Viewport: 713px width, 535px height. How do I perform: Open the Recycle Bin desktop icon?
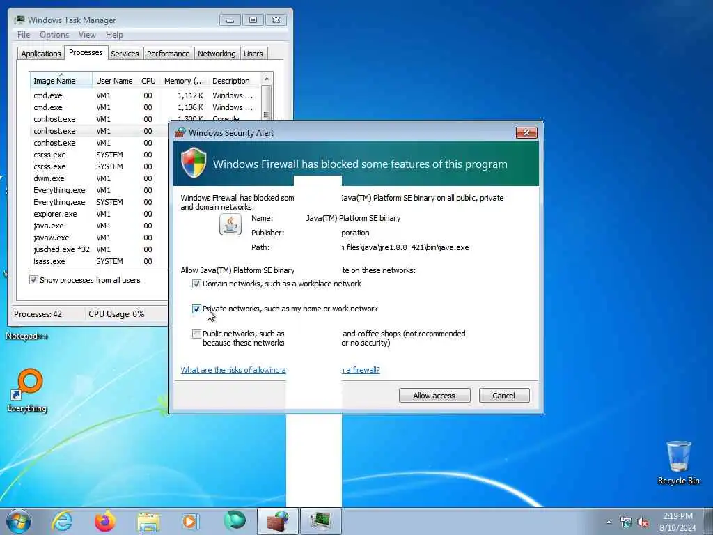[x=678, y=463]
